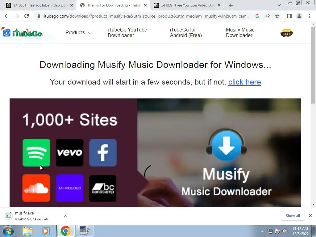Select the Thanks For Downloading tab
This screenshot has width=316, height=237.
click(x=114, y=5)
